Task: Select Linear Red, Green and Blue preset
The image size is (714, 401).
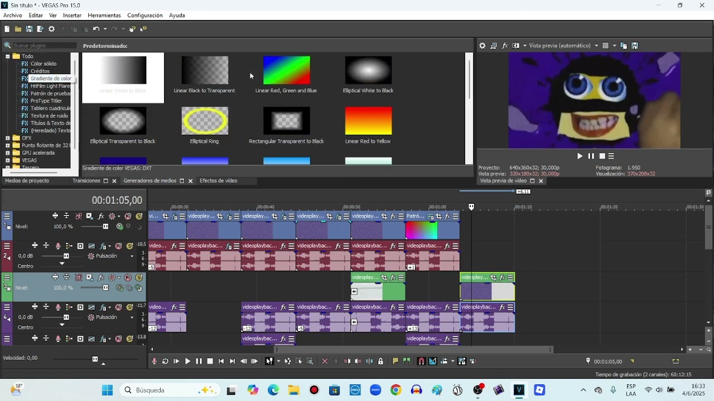Action: pos(286,75)
